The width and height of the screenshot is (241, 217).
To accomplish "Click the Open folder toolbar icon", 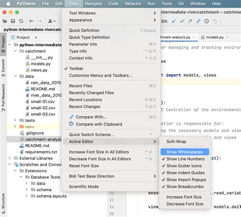I will point(5,21).
